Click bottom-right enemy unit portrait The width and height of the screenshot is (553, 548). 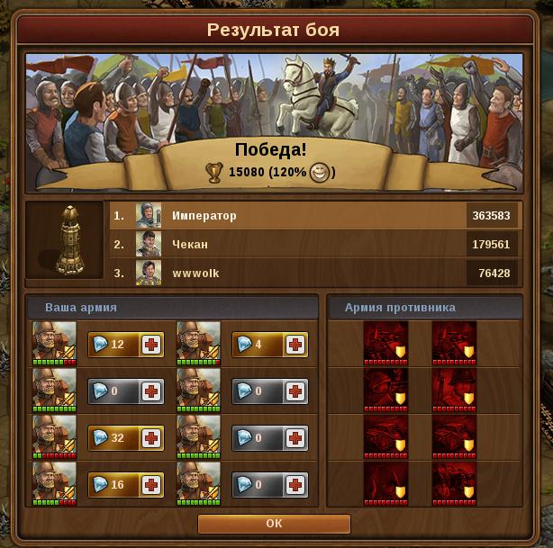tap(454, 484)
